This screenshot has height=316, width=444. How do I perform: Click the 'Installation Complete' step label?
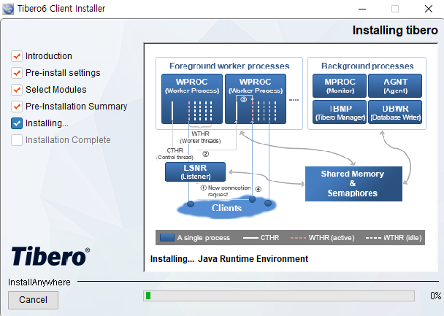[68, 140]
